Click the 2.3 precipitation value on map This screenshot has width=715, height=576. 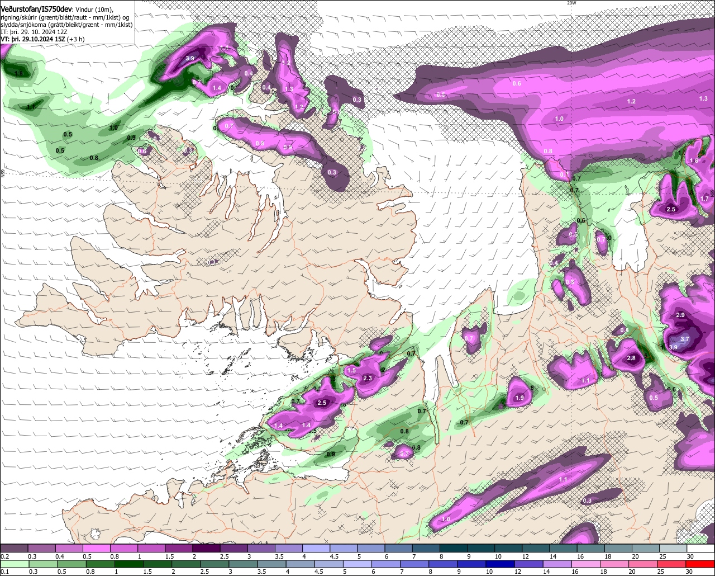pos(368,379)
